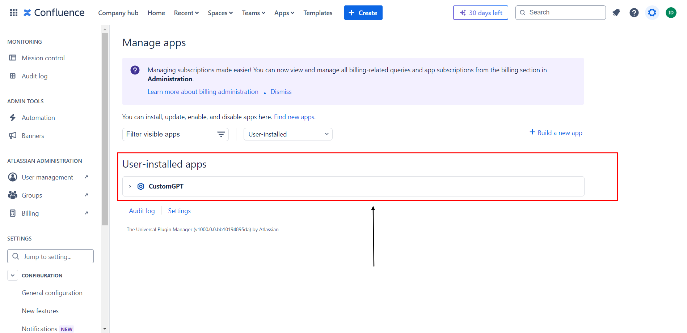Click the Universal Plugin Manager version text

[203, 229]
